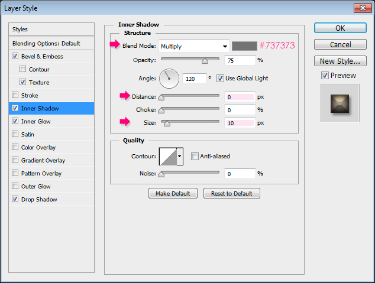Screen dimensions: 375x283
Task: Click the Noise value field
Action: click(x=240, y=174)
